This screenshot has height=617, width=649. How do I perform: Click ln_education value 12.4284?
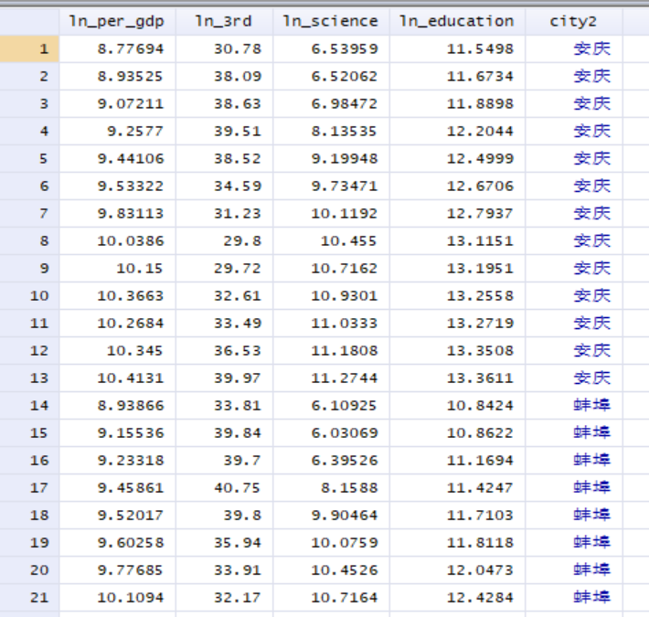point(480,597)
